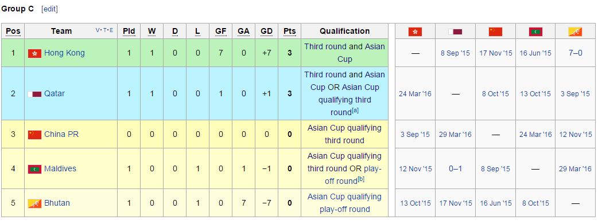Click the Pos column header abbreviation
This screenshot has width=602, height=224.
[x=13, y=31]
